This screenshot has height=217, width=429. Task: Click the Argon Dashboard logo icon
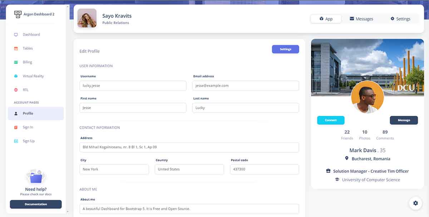[18, 14]
